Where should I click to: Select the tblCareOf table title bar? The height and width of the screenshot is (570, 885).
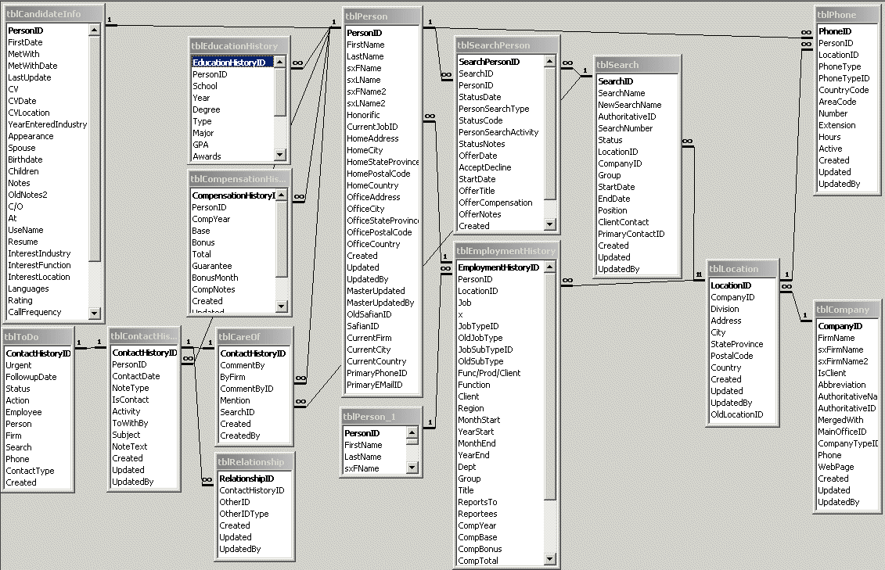[254, 336]
